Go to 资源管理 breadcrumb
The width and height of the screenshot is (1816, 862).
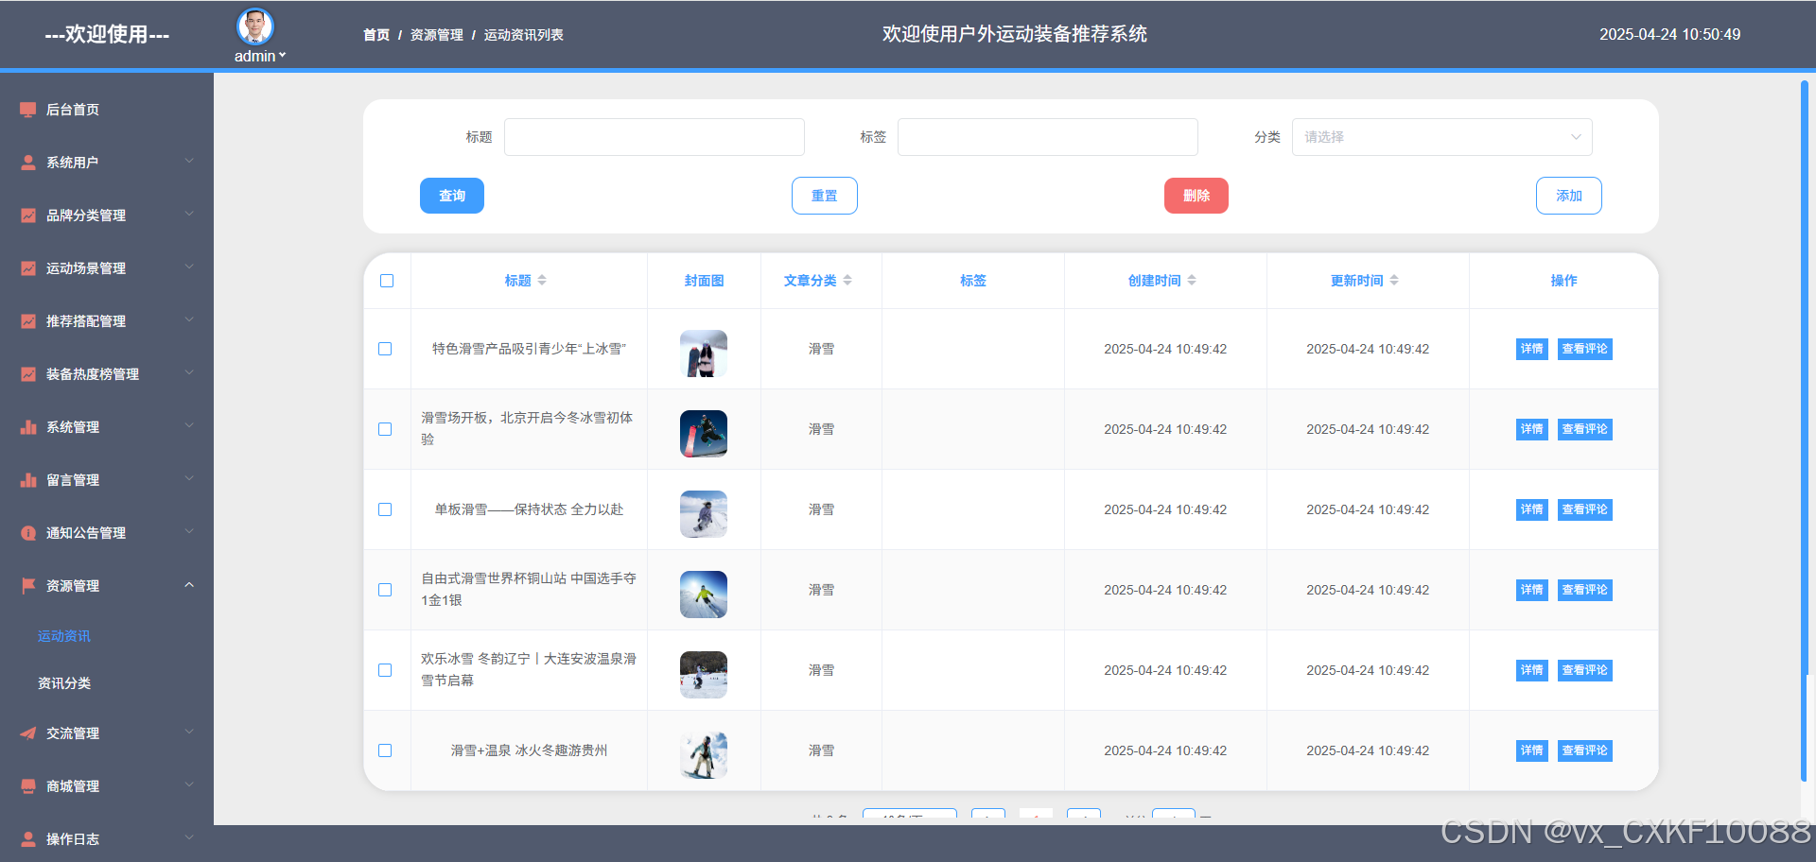pyautogui.click(x=436, y=35)
